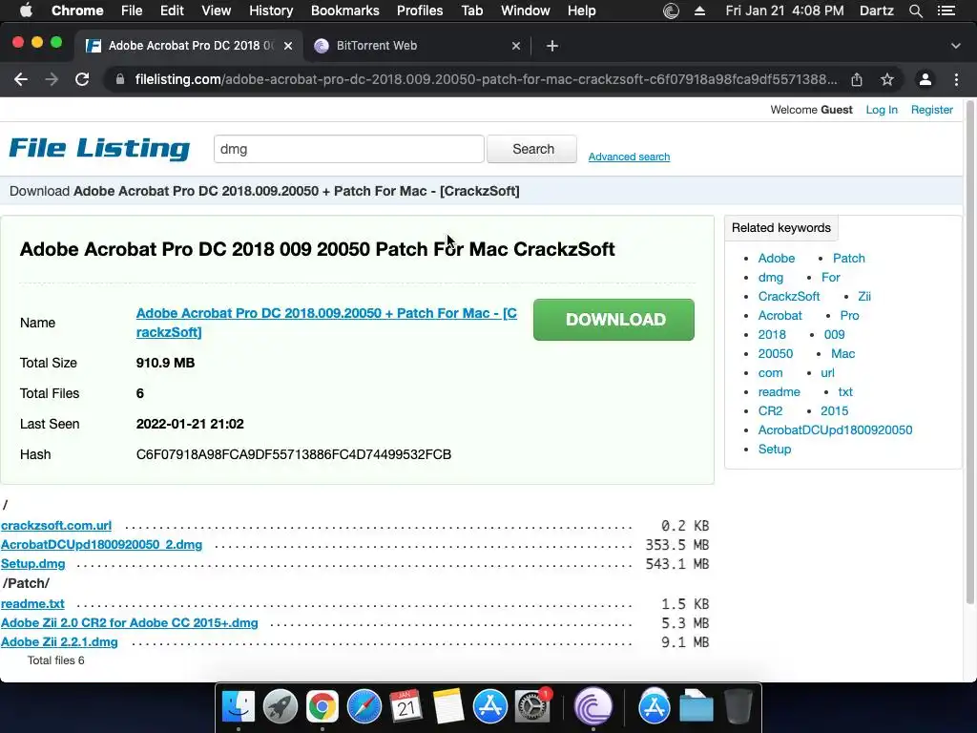
Task: Click the green DOWNLOAD button
Action: [613, 320]
